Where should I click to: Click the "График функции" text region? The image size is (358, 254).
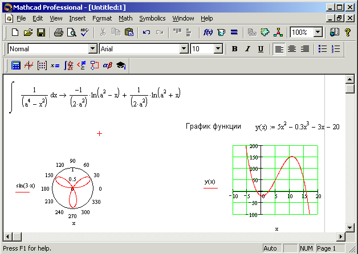[213, 126]
